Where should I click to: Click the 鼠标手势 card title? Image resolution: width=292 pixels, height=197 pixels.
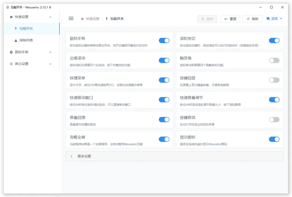pyautogui.click(x=77, y=38)
